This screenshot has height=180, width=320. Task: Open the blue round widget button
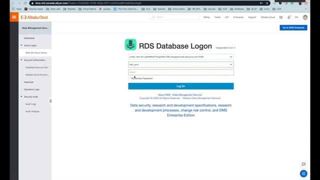[x=303, y=173]
